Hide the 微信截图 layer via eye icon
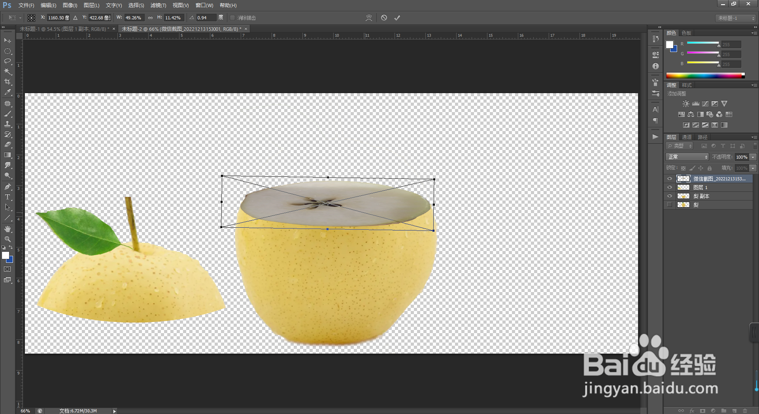The height and width of the screenshot is (414, 759). pyautogui.click(x=670, y=179)
